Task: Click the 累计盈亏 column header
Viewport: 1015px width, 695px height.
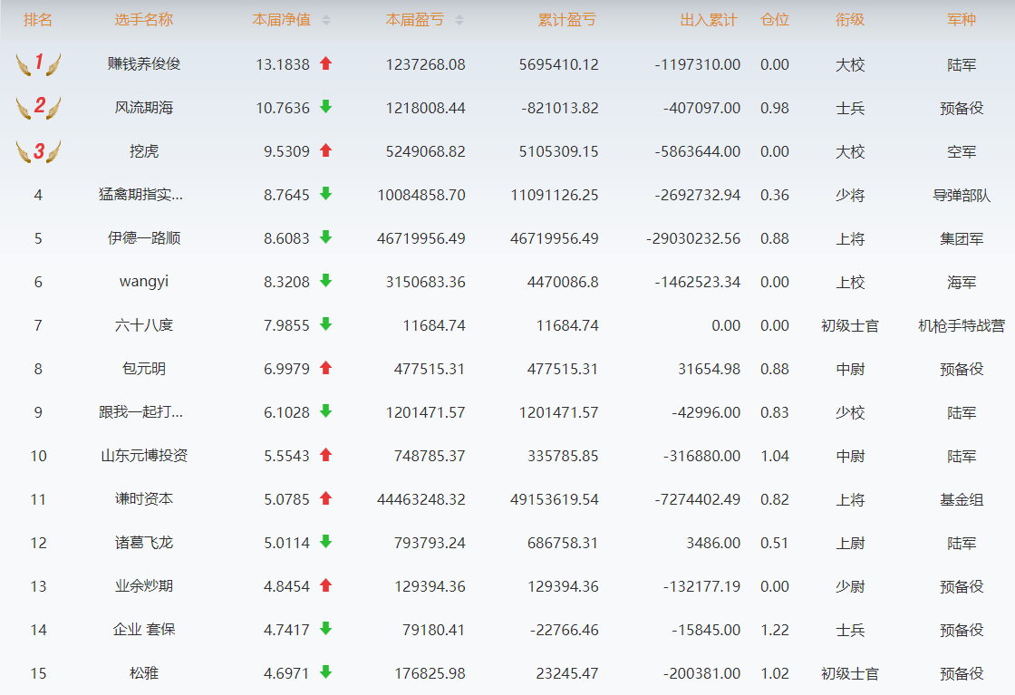Action: [567, 20]
